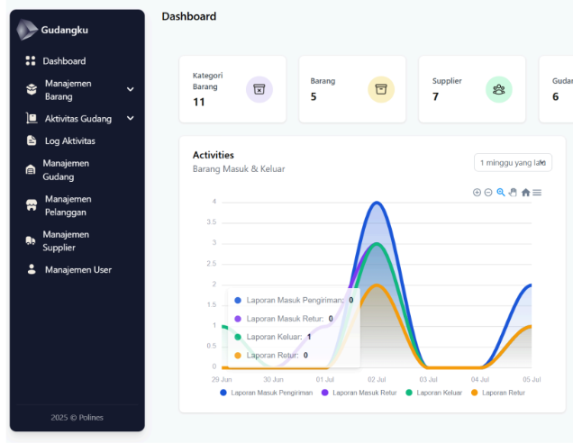Click the Kategori Barang box icon
The height and width of the screenshot is (443, 573).
259,89
